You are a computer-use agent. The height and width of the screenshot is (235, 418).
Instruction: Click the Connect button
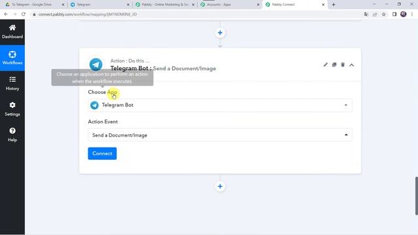tap(102, 153)
